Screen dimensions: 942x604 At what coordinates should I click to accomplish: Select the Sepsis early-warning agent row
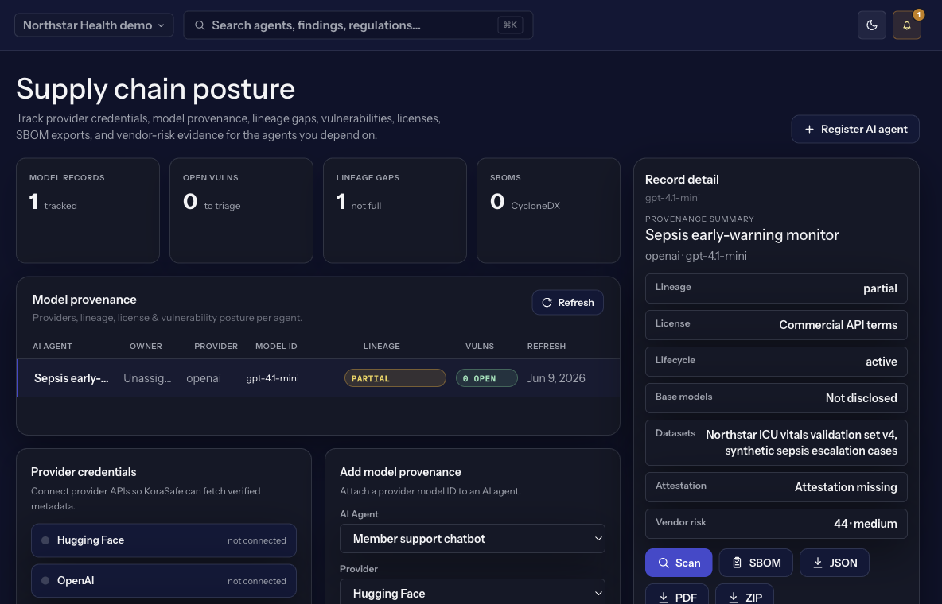(x=318, y=378)
